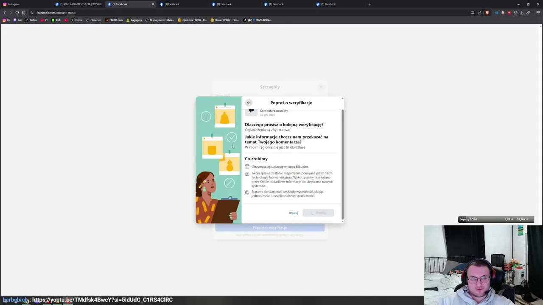The height and width of the screenshot is (305, 543).
Task: Go back using the dialog's back arrow
Action: (249, 103)
